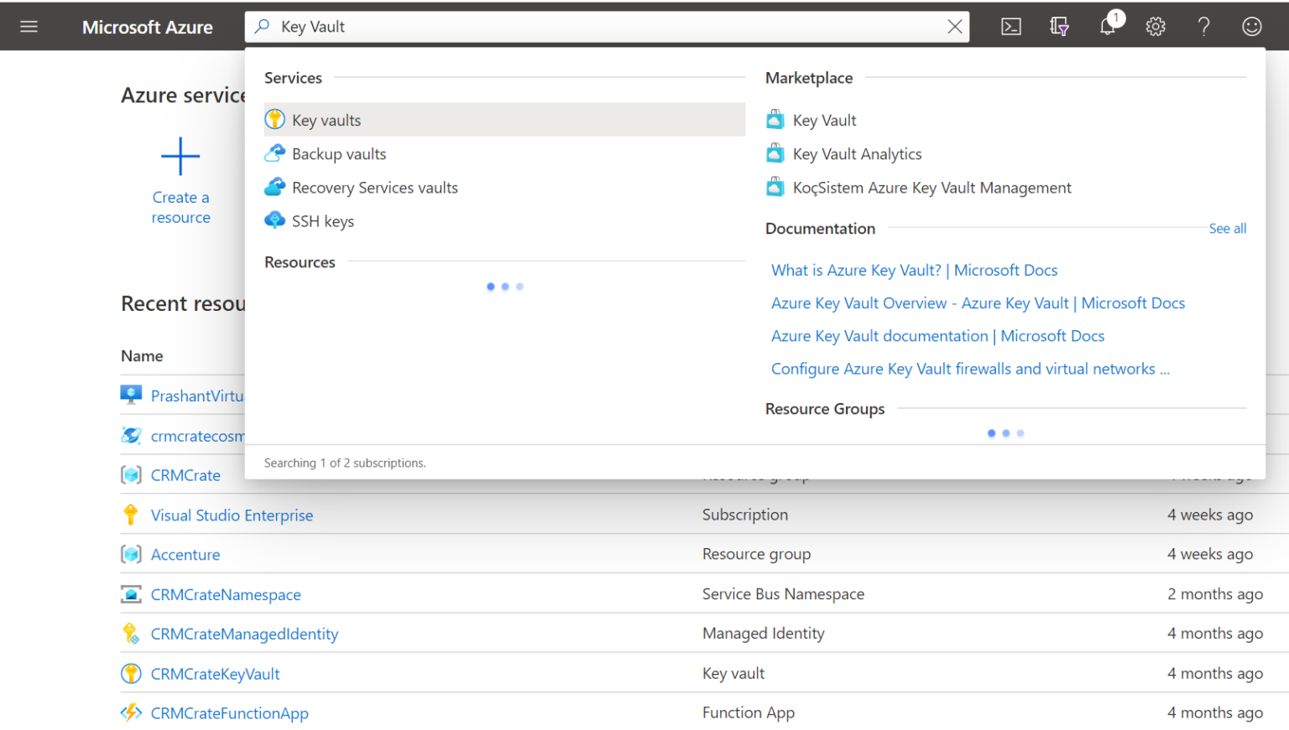1289x730 pixels.
Task: Click the Backup vaults cloud icon
Action: (274, 153)
